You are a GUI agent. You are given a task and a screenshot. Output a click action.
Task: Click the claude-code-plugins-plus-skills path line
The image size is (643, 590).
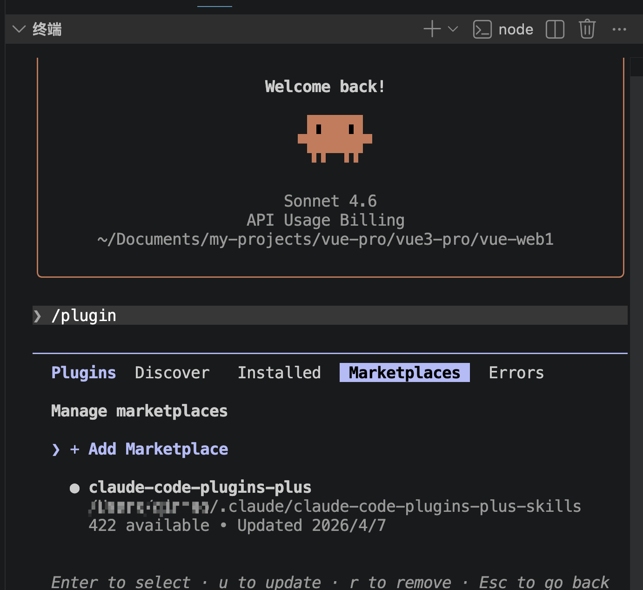(335, 506)
